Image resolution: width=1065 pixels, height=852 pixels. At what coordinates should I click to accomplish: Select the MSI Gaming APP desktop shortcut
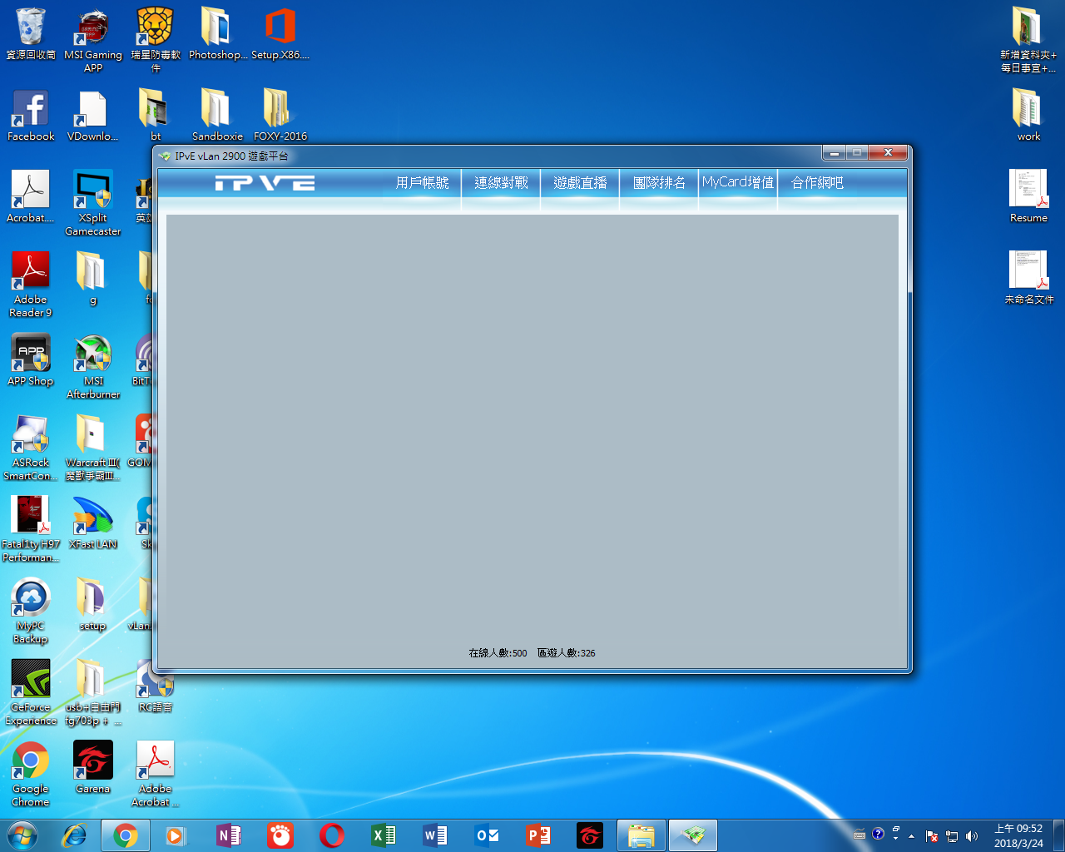click(93, 41)
